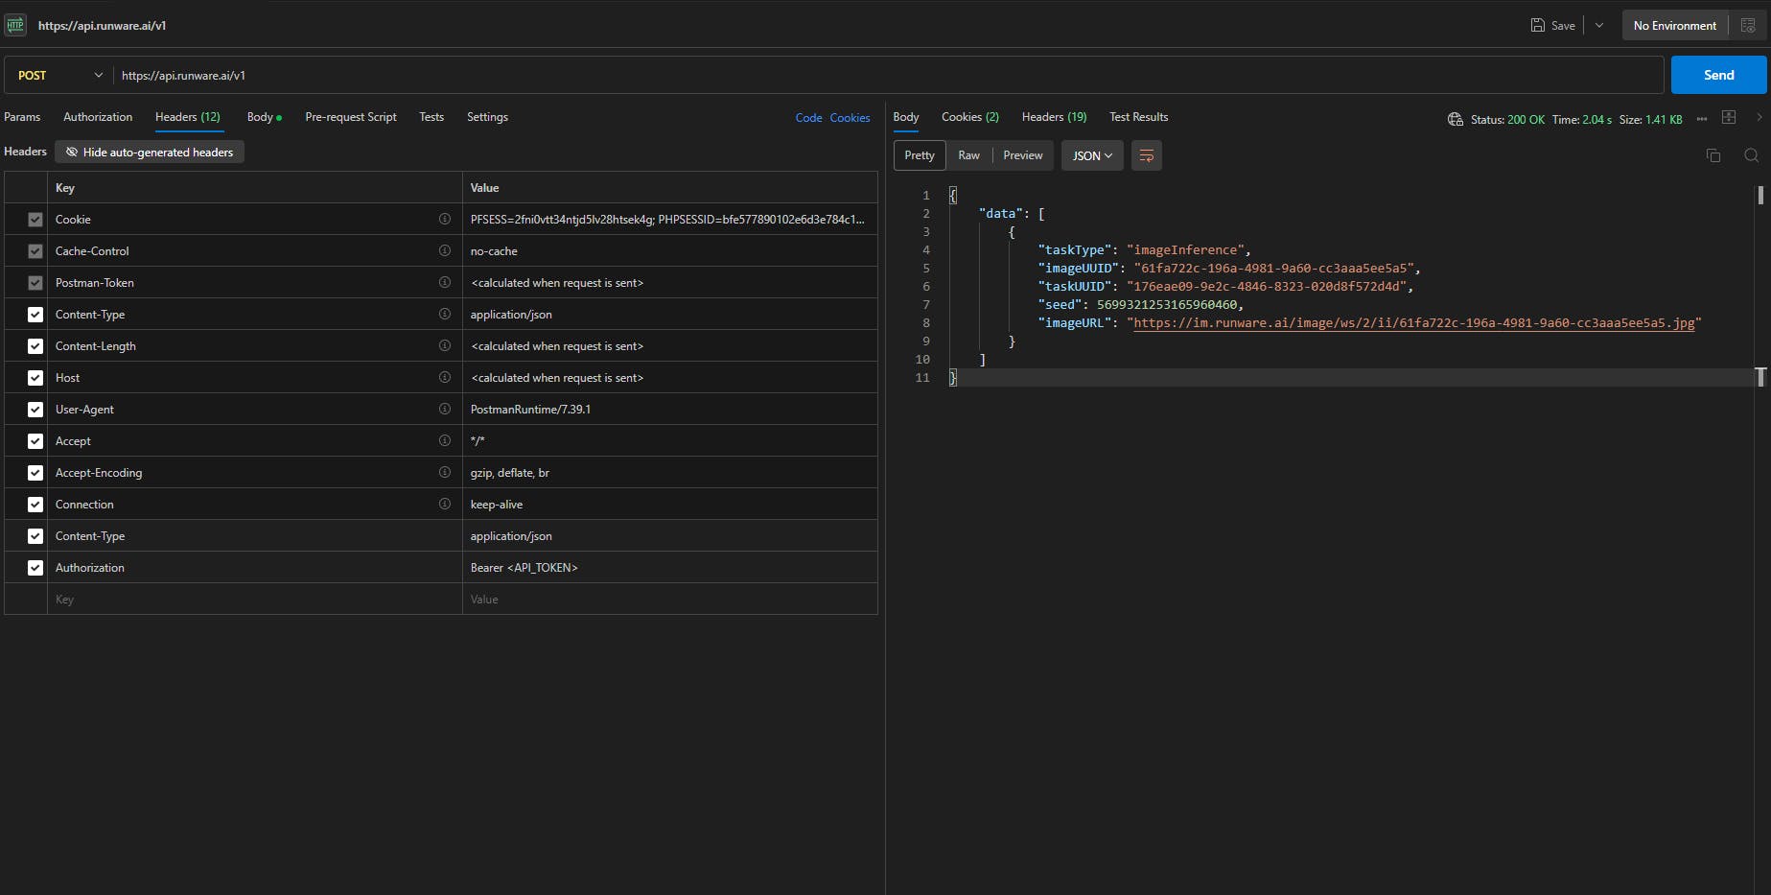Open the environment quick look icon
The width and height of the screenshot is (1771, 895).
pyautogui.click(x=1748, y=26)
